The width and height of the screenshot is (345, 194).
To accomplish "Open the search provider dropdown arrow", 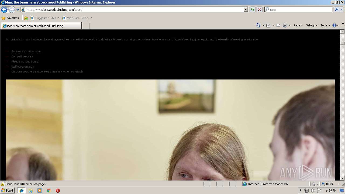I will pyautogui.click(x=341, y=9).
